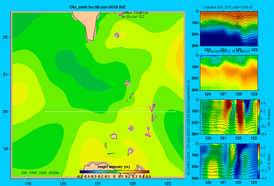Click the 0.4 label on the vel. N colorbar
The width and height of the screenshot is (274, 186).
(263, 103)
